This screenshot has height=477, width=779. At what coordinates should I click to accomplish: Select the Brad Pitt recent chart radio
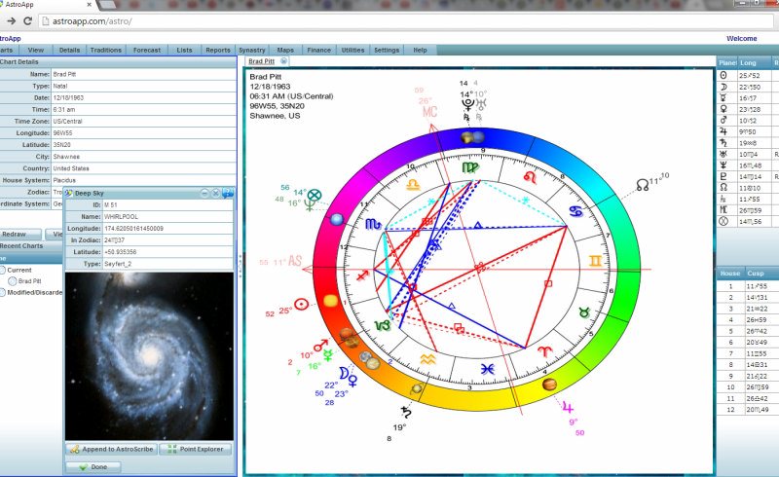(11, 280)
